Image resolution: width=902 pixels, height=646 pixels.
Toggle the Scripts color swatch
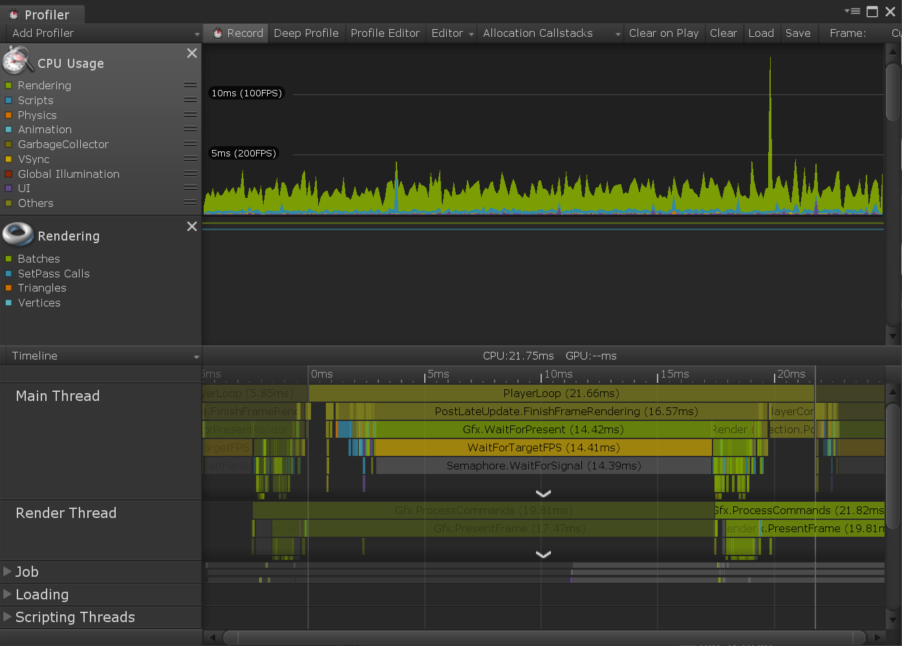pos(8,100)
